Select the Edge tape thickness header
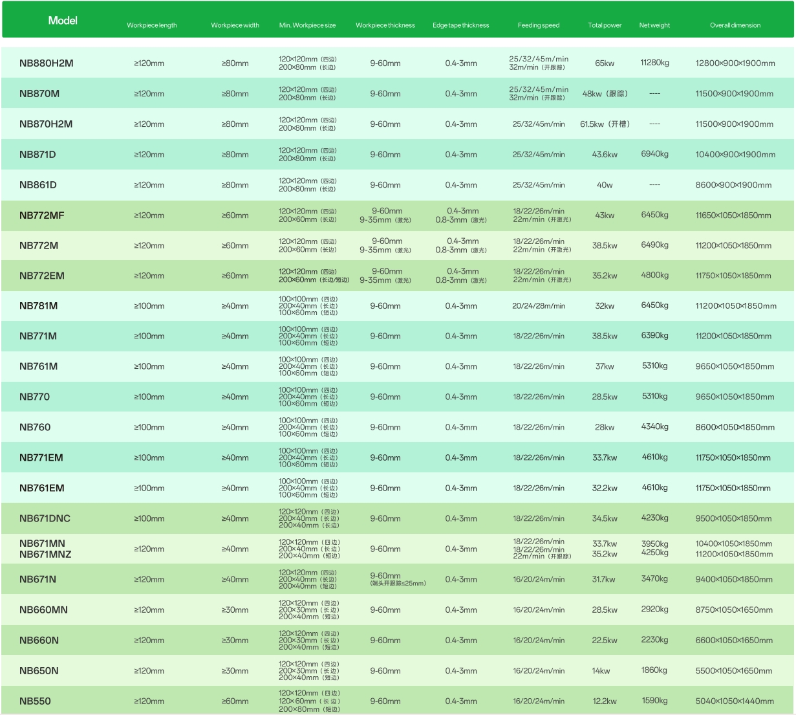 pyautogui.click(x=460, y=25)
